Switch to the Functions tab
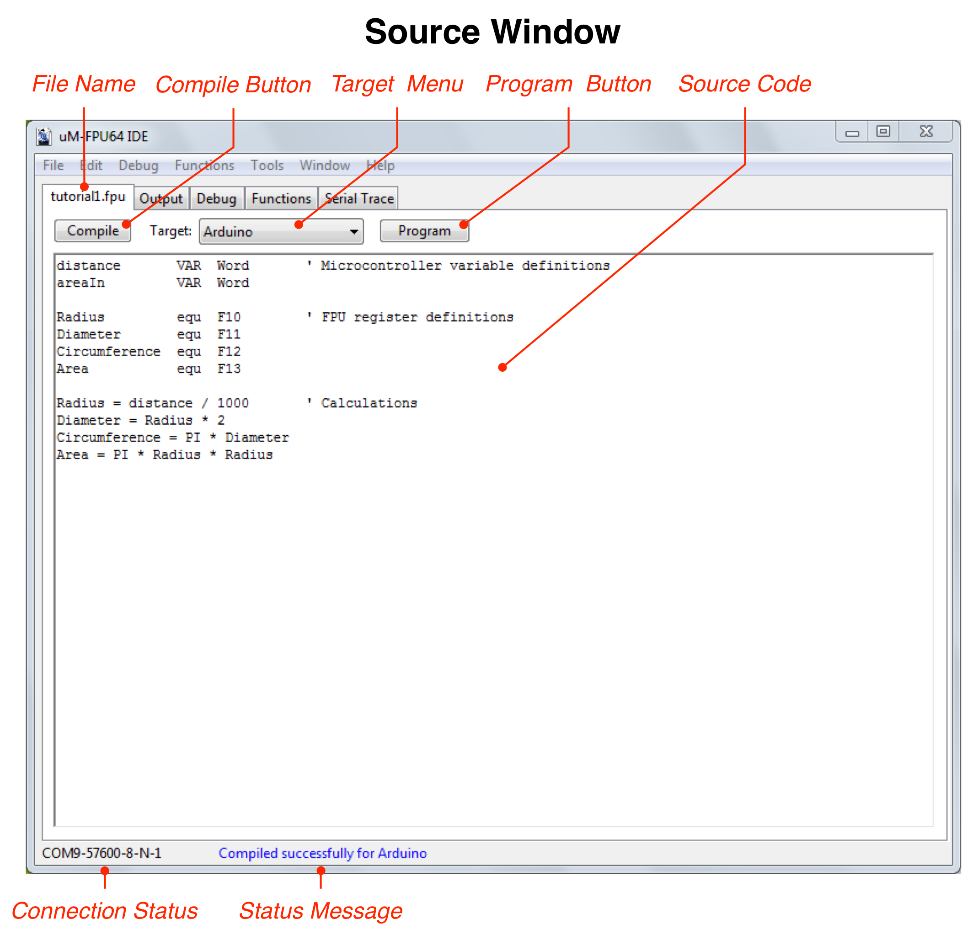 pos(281,198)
